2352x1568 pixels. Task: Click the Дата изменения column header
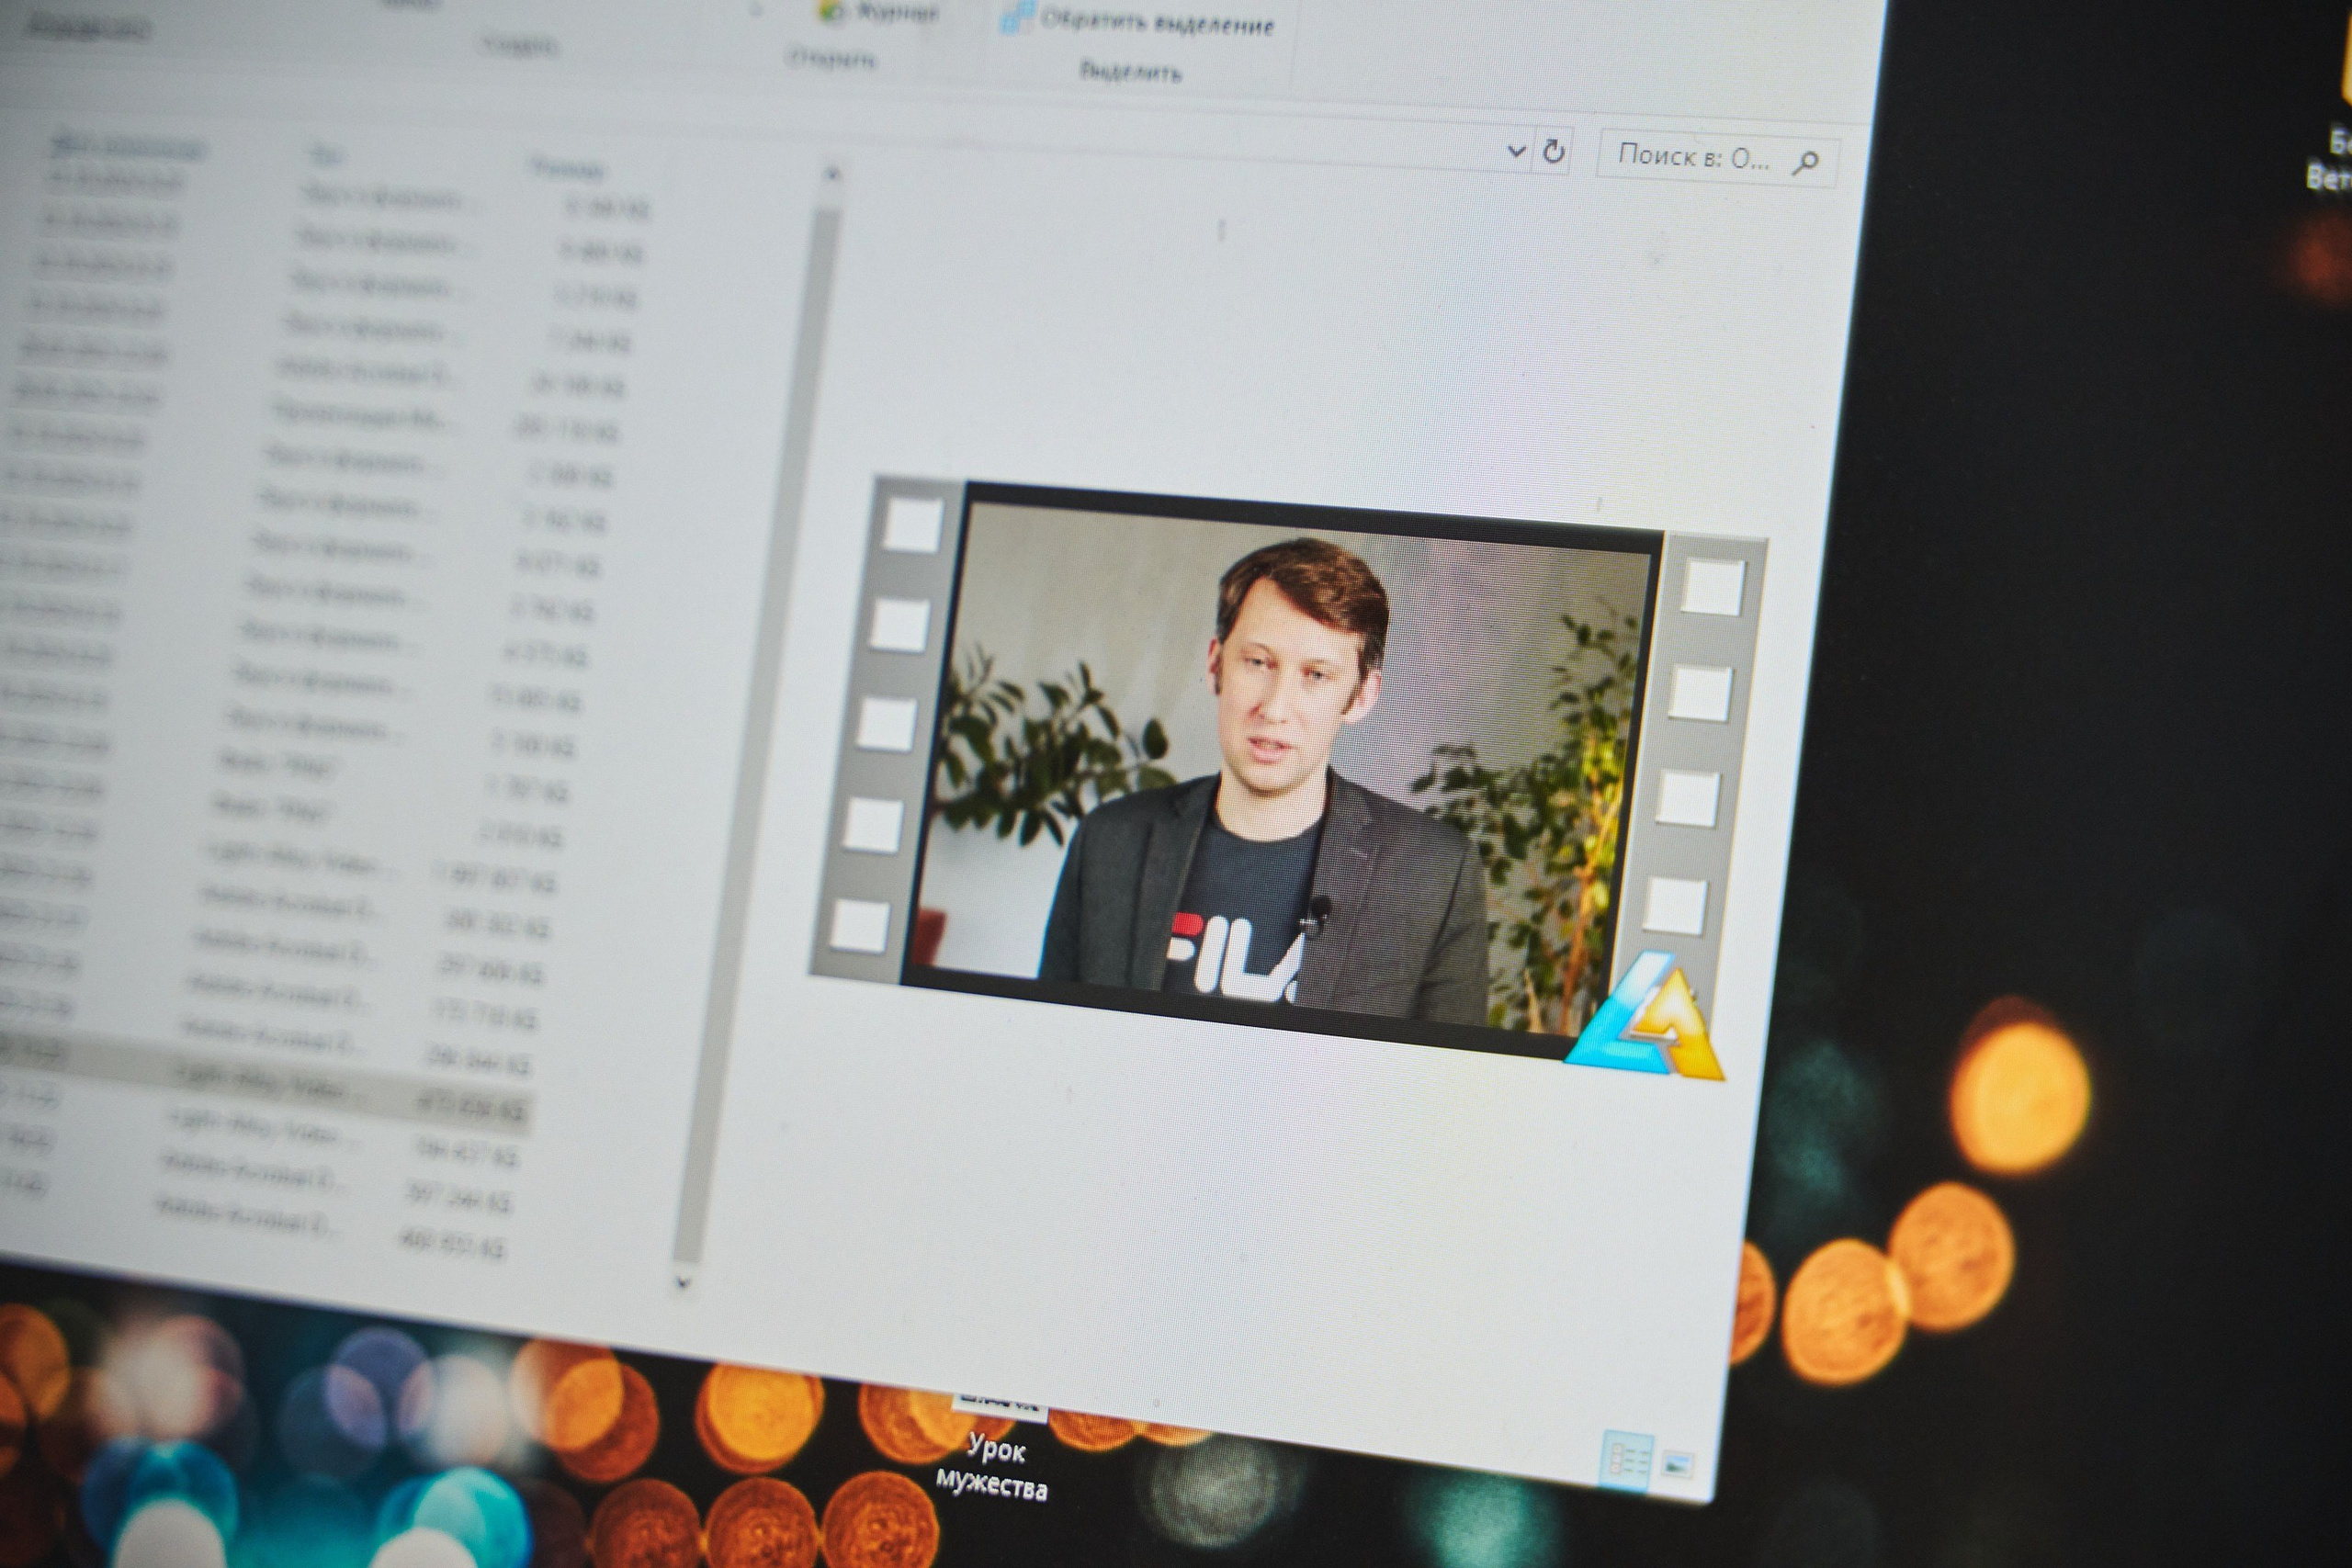pos(128,147)
